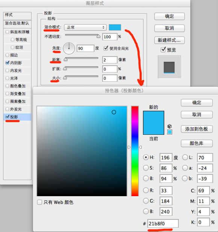Image resolution: width=218 pixels, height=232 pixels.
Task: Click the 角度 angle dial
Action: pos(69,48)
